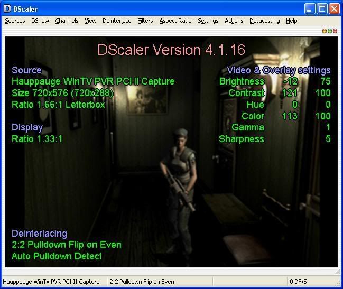Open the Filters menu
Image resolution: width=343 pixels, height=289 pixels.
(x=145, y=21)
